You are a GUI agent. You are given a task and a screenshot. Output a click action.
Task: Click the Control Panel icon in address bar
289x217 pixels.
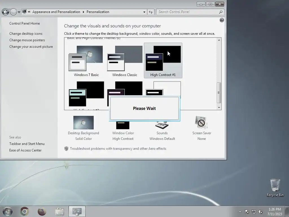point(24,12)
